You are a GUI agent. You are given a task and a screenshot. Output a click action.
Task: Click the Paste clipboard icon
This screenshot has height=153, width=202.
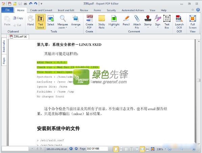(7, 19)
